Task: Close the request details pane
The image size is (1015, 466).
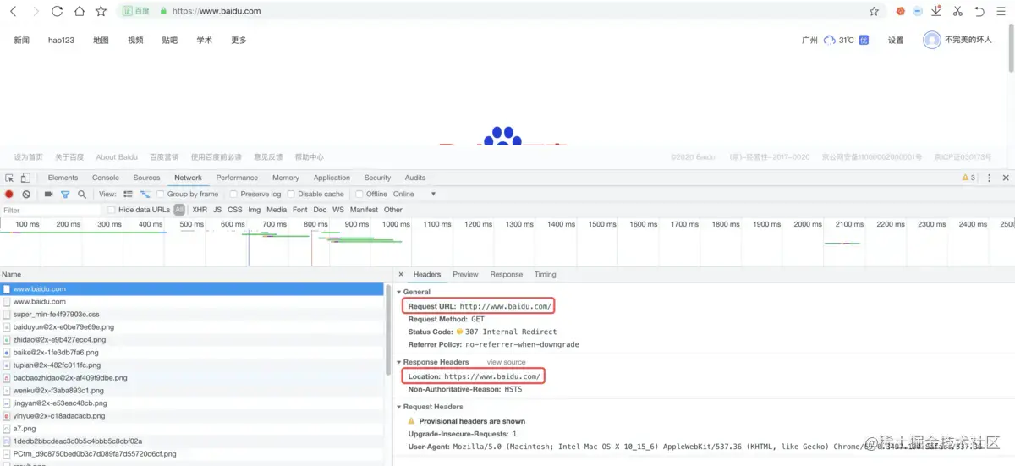Action: pyautogui.click(x=401, y=275)
